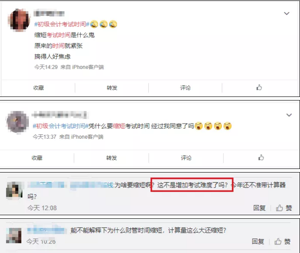Click 赞 thumbs-up on the bottom comment
The image size is (300, 253).
click(x=282, y=241)
